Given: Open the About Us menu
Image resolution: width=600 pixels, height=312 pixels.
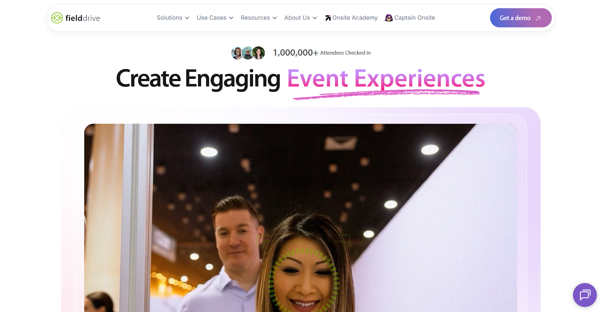Looking at the screenshot, I should point(301,18).
